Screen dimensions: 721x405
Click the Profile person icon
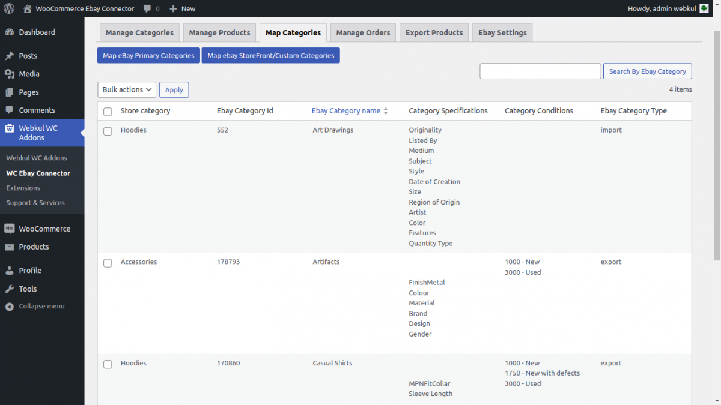pyautogui.click(x=9, y=271)
